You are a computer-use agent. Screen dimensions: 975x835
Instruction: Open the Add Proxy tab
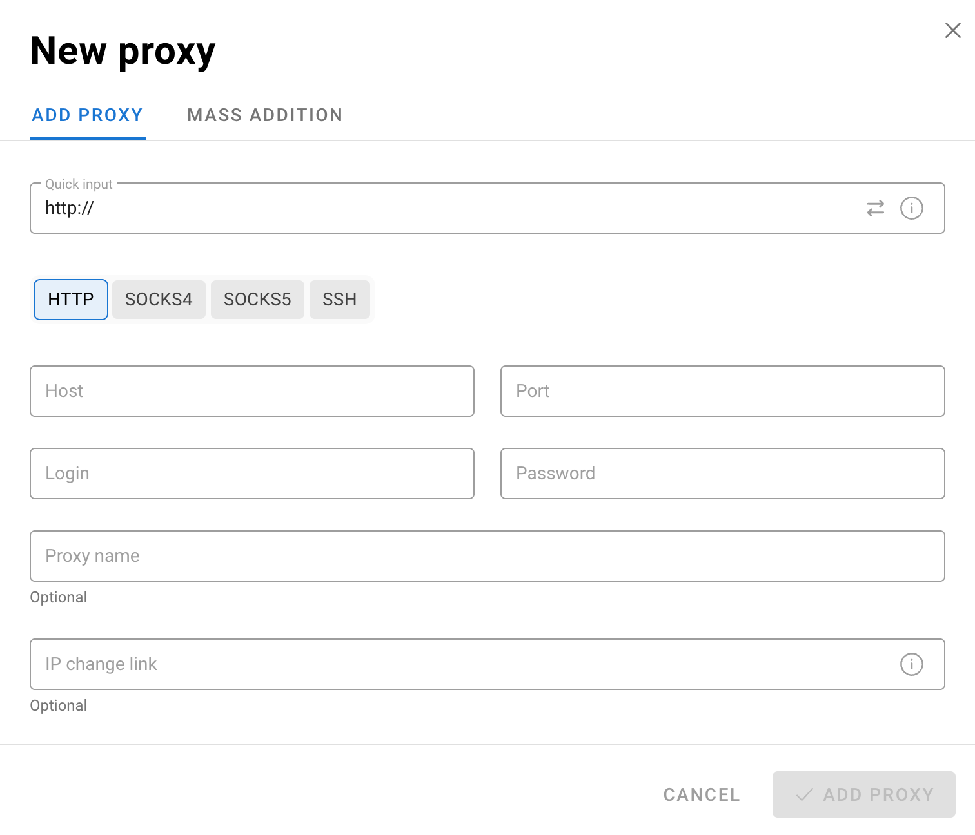coord(88,115)
